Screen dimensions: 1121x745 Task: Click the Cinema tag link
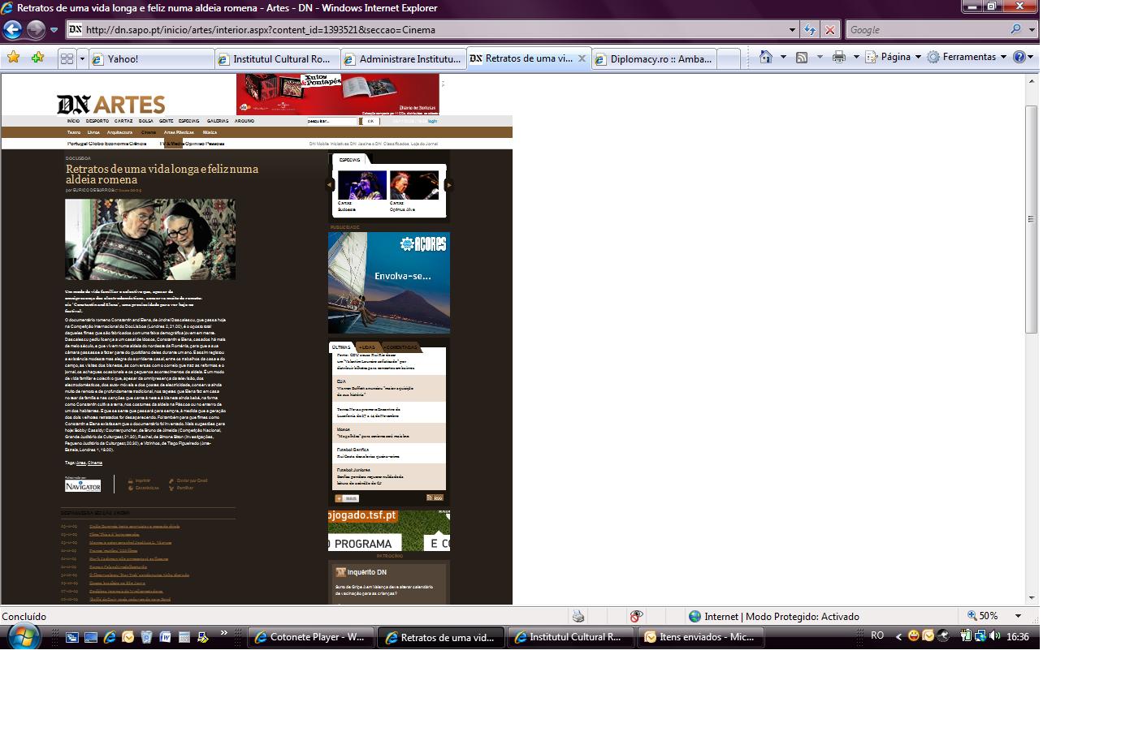click(95, 463)
